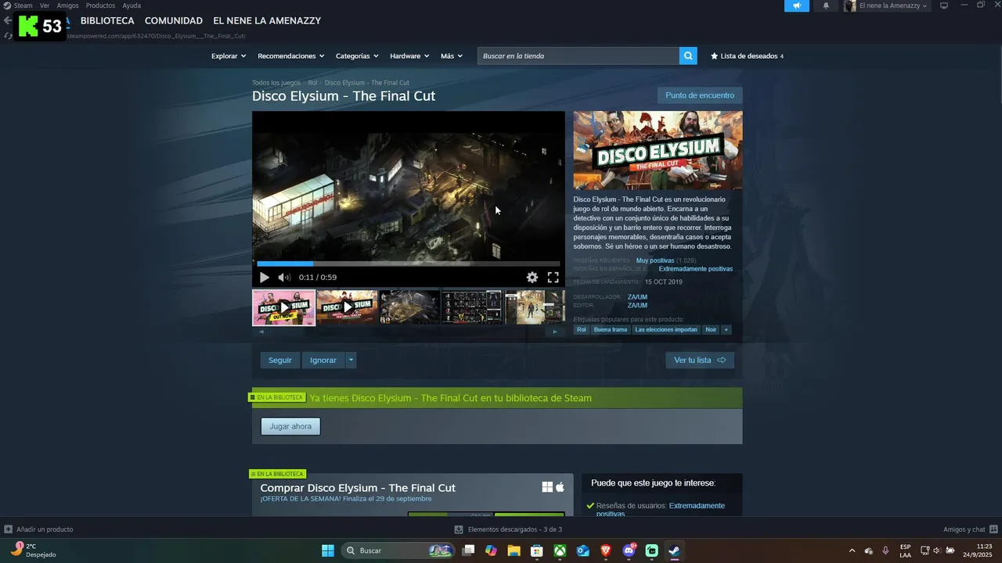Click the plus tag button after Noir
The image size is (1002, 563).
[x=726, y=330]
